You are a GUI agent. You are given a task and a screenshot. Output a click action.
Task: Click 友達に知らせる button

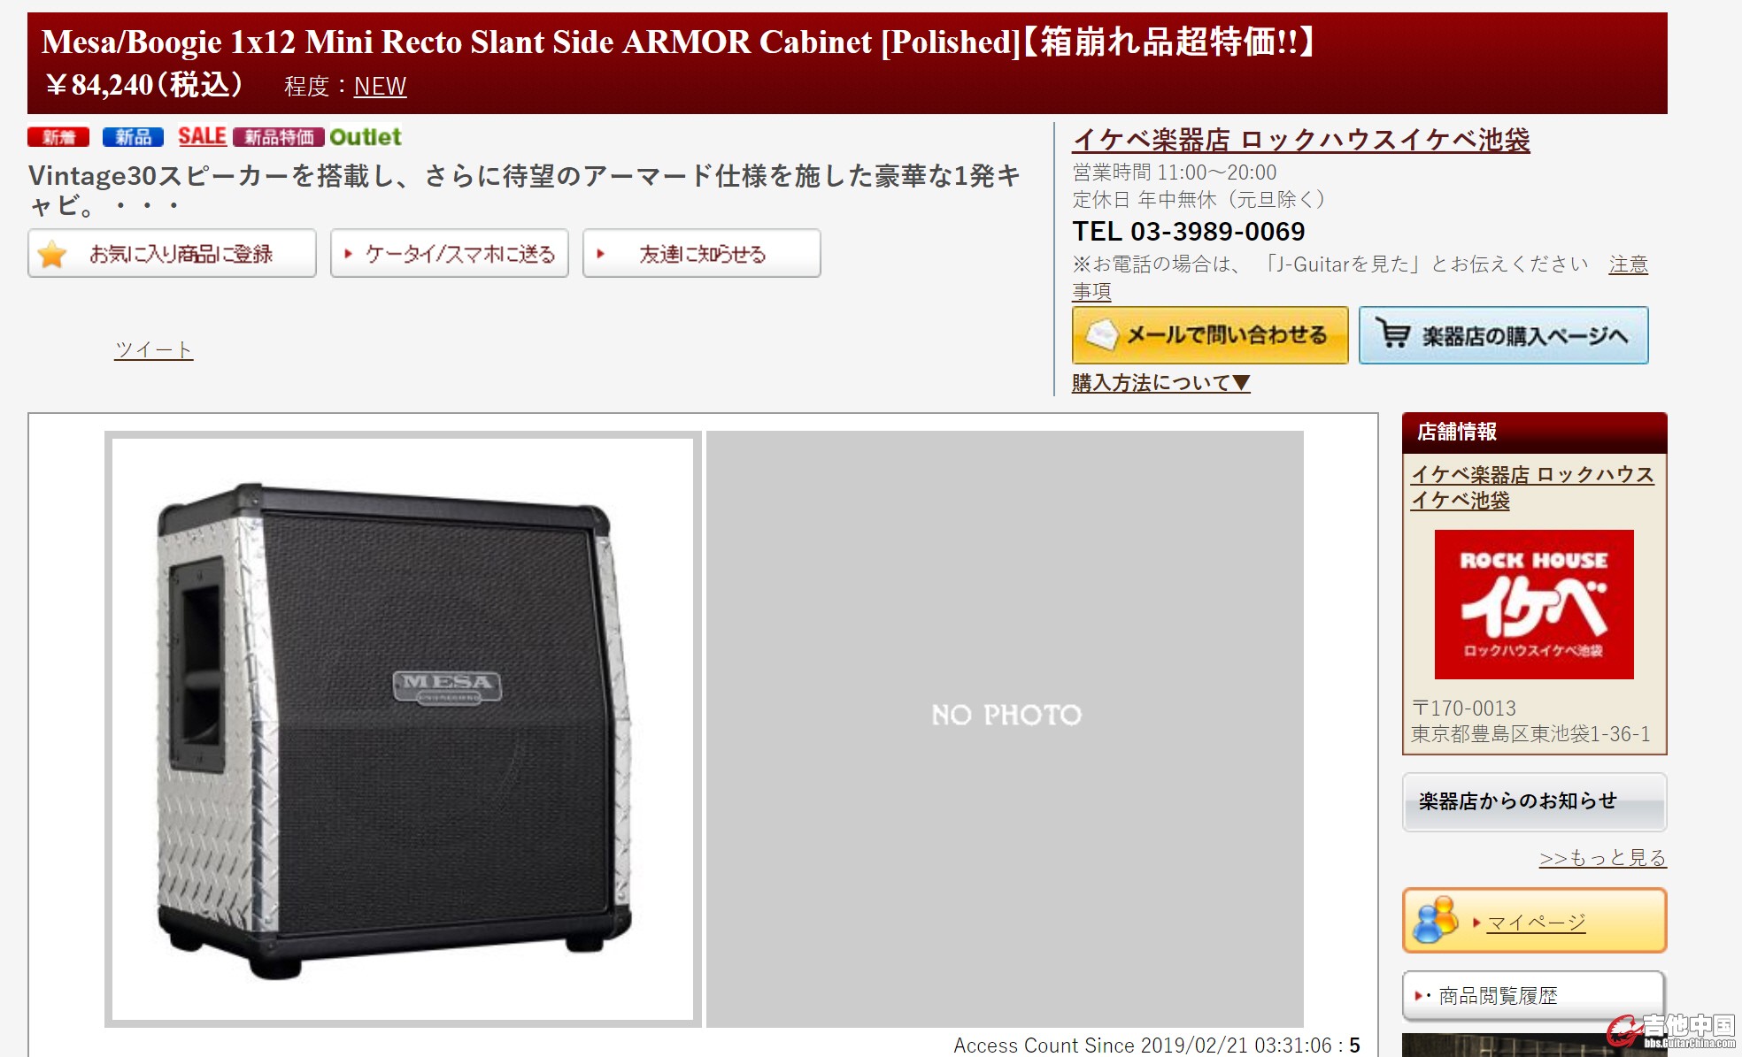click(702, 254)
